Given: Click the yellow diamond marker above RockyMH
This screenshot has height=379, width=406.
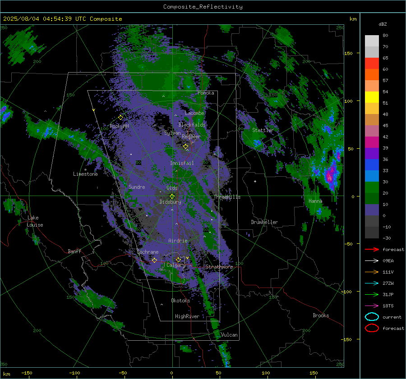Looking at the screenshot, I should click(x=120, y=118).
